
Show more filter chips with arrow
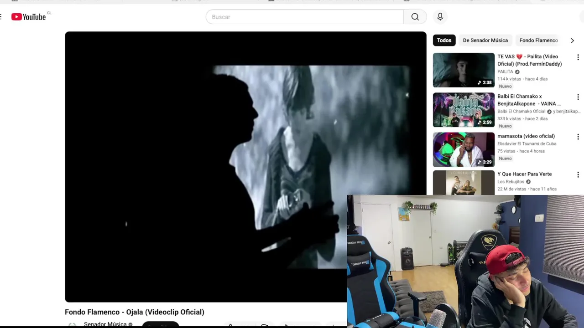coord(572,41)
